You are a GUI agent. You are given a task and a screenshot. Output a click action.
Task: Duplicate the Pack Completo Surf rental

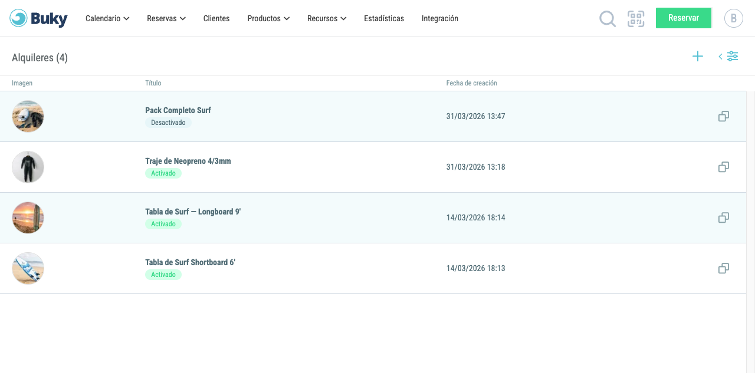pyautogui.click(x=724, y=117)
